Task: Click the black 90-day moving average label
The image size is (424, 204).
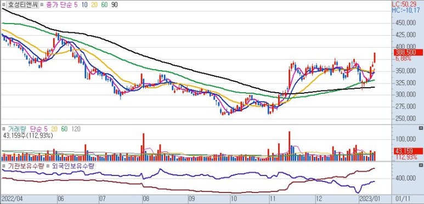Action: point(115,4)
